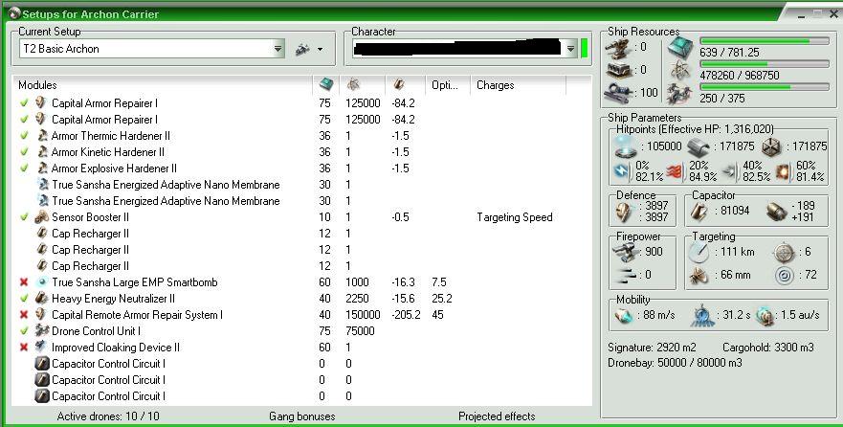Click calibration icon showing 100

[x=617, y=94]
